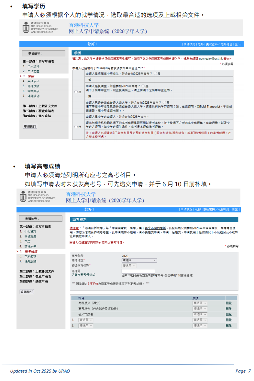Click the 各省市高考号格式 link
Screen dimensions: 254x381
[x=83, y=275]
